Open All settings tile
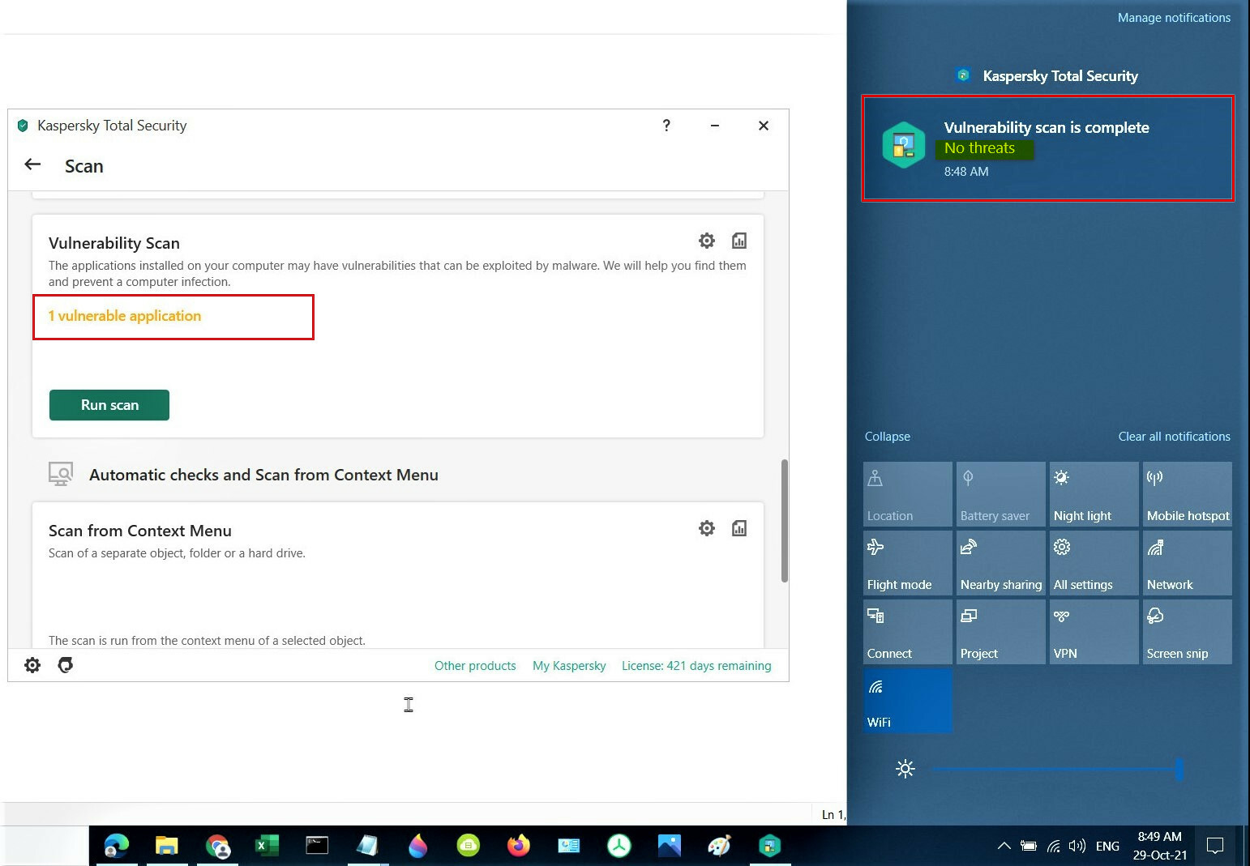The image size is (1250, 866). coord(1094,563)
